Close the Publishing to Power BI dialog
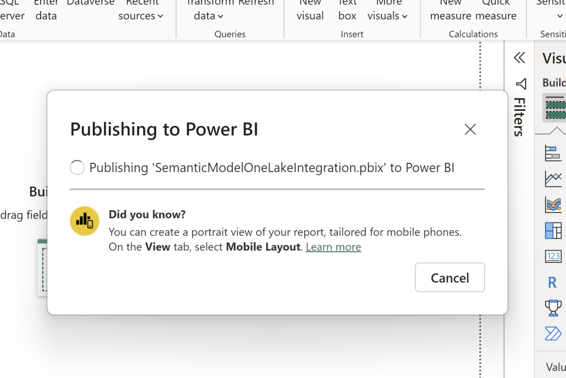The width and height of the screenshot is (566, 378). [x=470, y=130]
